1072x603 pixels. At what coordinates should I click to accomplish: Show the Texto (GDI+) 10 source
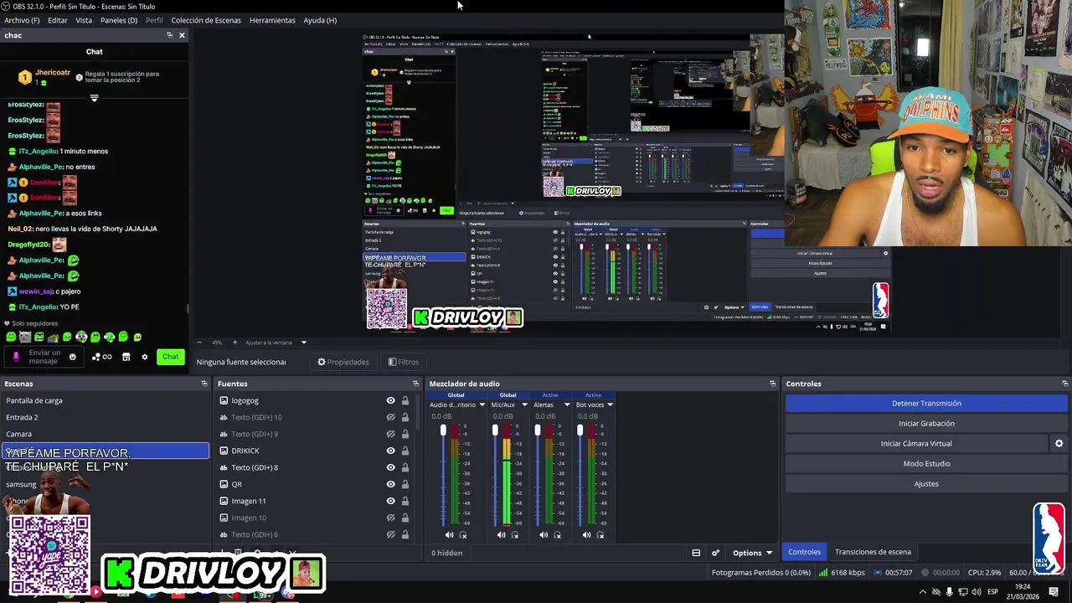(x=390, y=417)
